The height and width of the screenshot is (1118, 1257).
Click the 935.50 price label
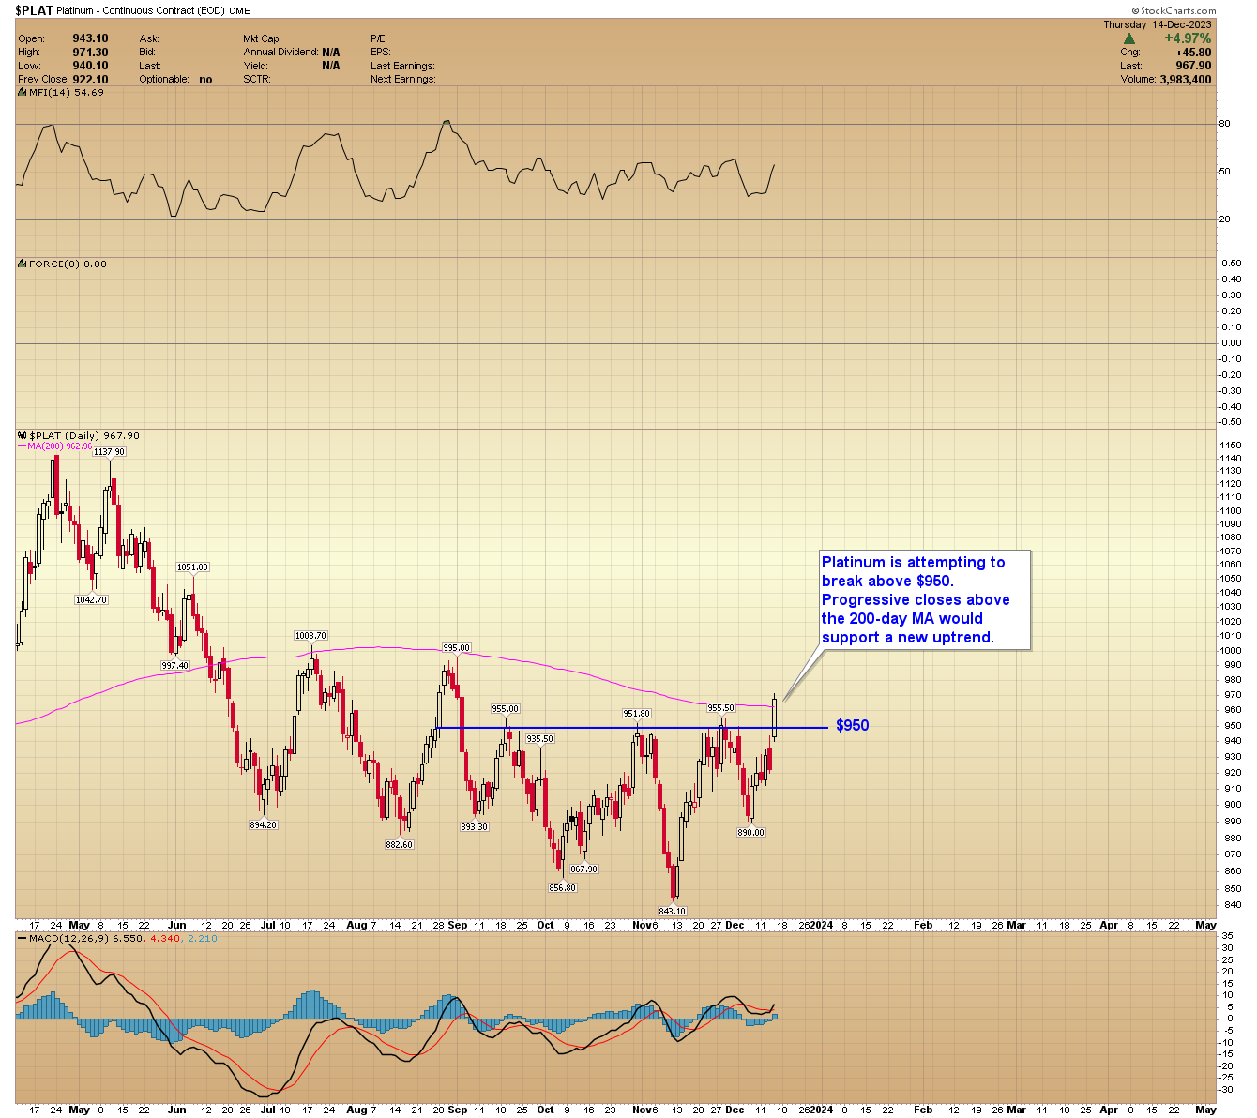[539, 739]
